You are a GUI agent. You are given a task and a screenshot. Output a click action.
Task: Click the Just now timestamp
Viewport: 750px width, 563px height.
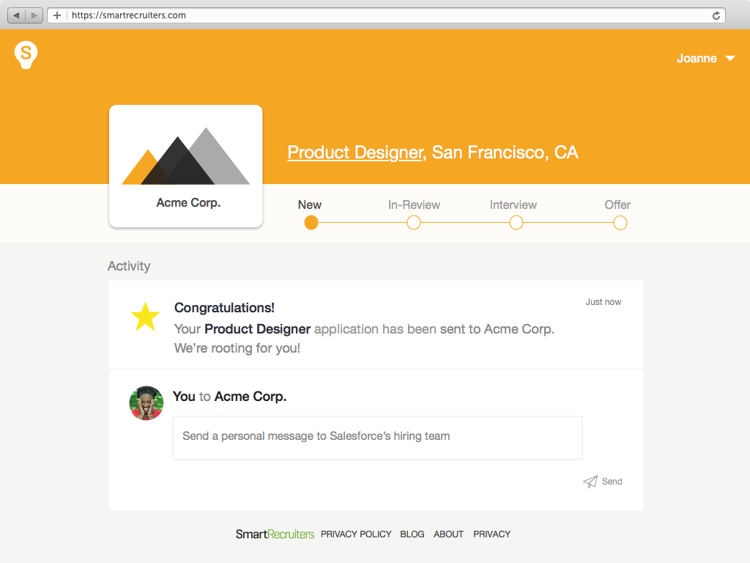[604, 302]
